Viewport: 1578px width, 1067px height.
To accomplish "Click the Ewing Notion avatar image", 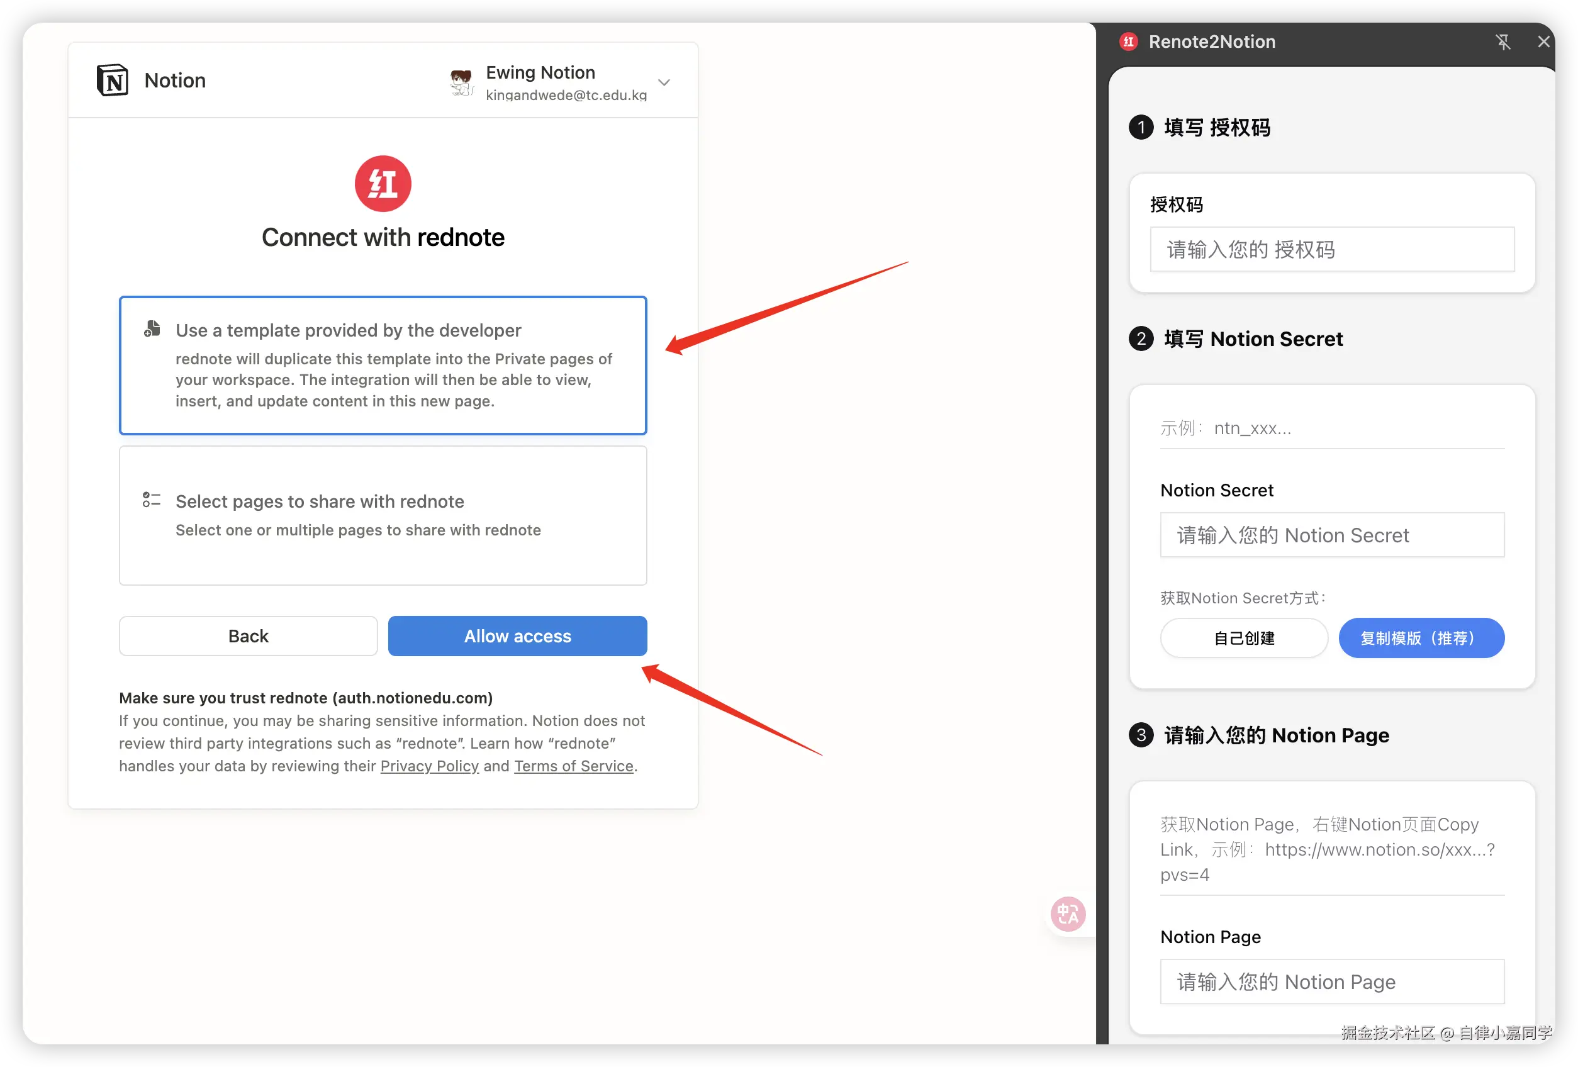I will pyautogui.click(x=461, y=82).
